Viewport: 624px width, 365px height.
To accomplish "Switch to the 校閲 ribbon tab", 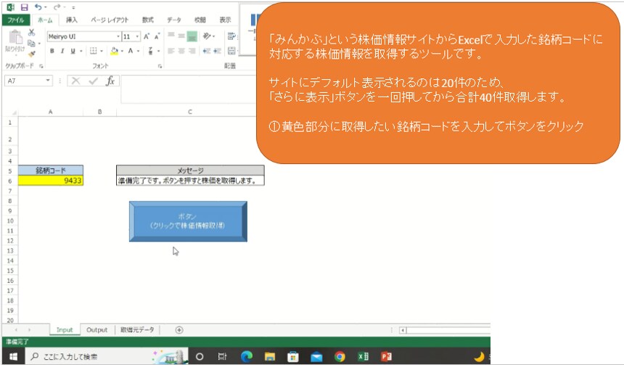I will tap(200, 20).
